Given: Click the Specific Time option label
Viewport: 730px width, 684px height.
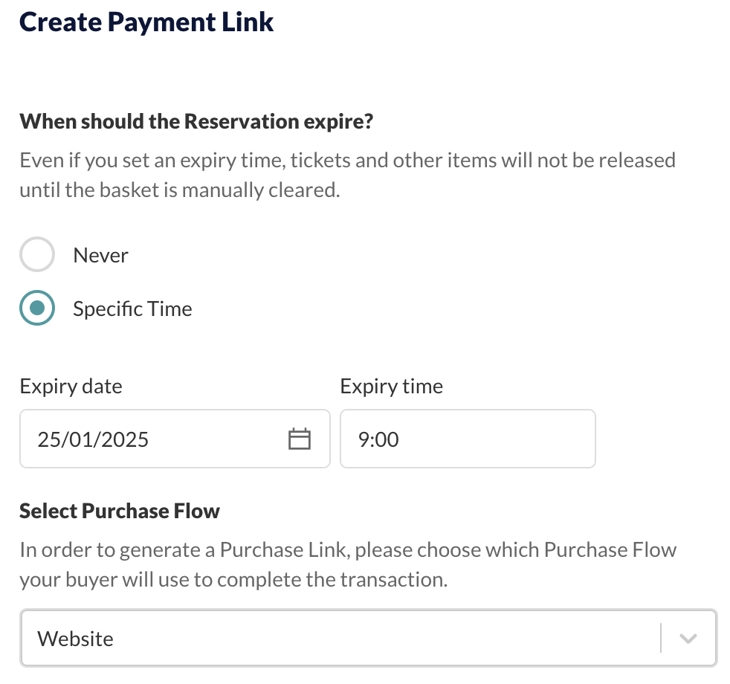Looking at the screenshot, I should (x=132, y=309).
